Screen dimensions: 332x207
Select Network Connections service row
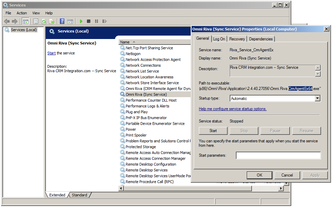click(x=155, y=65)
